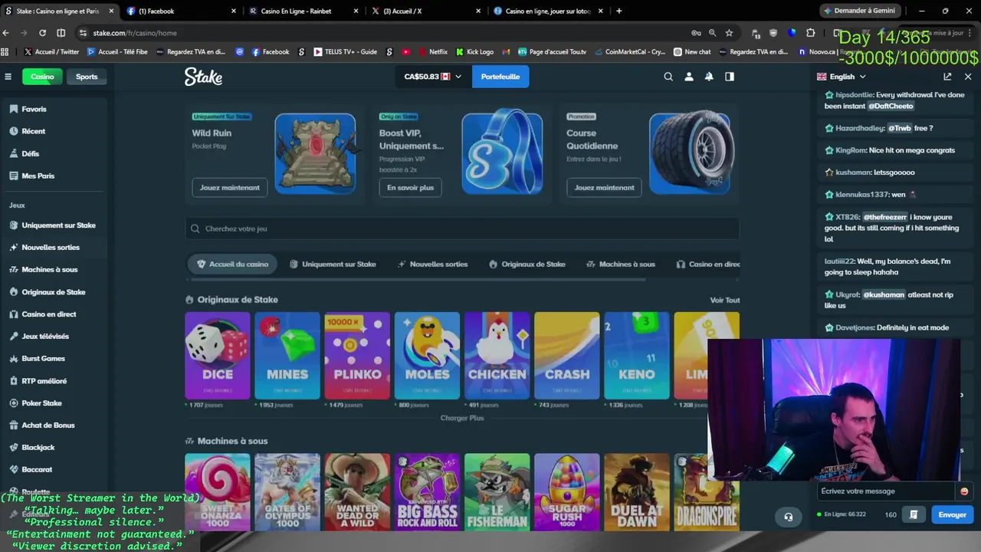The height and width of the screenshot is (552, 981).
Task: Bookmark this page with star icon
Action: (729, 33)
